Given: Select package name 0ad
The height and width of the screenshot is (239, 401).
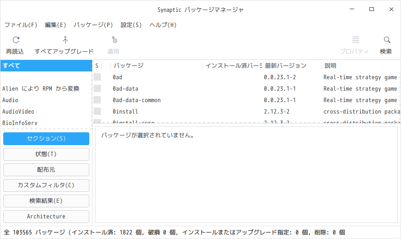Looking at the screenshot, I should (117, 77).
